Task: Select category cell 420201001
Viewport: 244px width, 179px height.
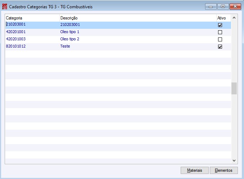Action: [32, 32]
